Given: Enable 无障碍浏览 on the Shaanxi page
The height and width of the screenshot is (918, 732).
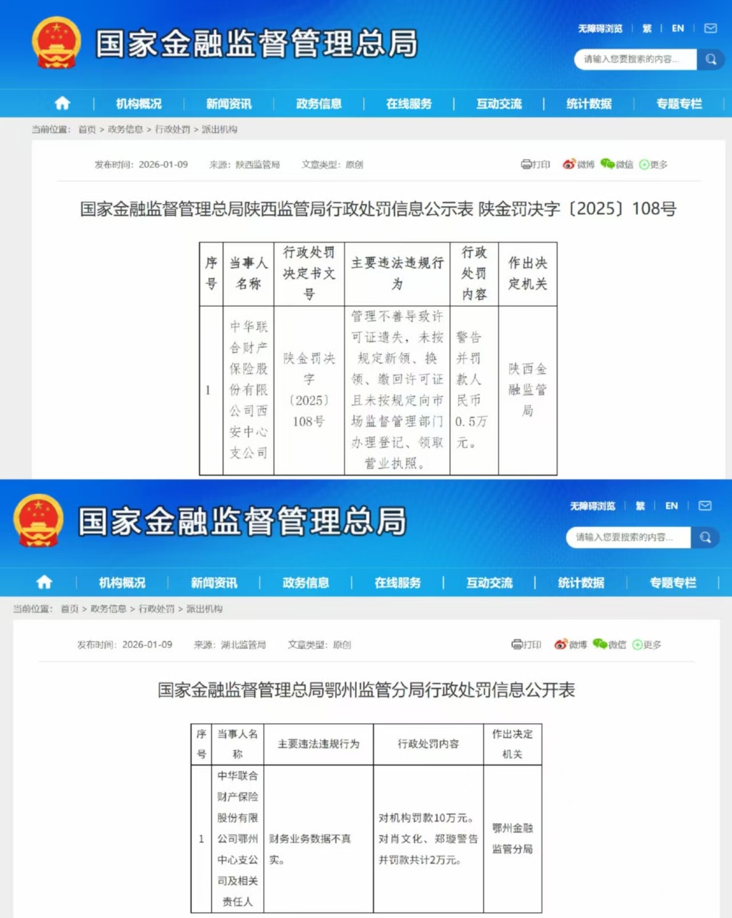Looking at the screenshot, I should tap(600, 29).
